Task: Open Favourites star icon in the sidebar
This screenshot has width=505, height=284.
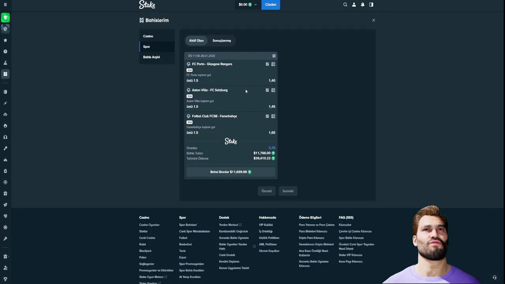Action: click(x=5, y=40)
